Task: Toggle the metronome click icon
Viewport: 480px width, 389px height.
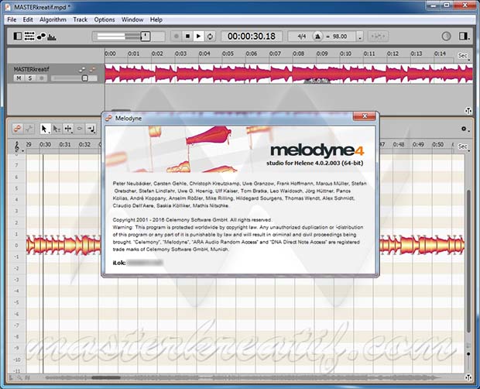Action: click(317, 36)
